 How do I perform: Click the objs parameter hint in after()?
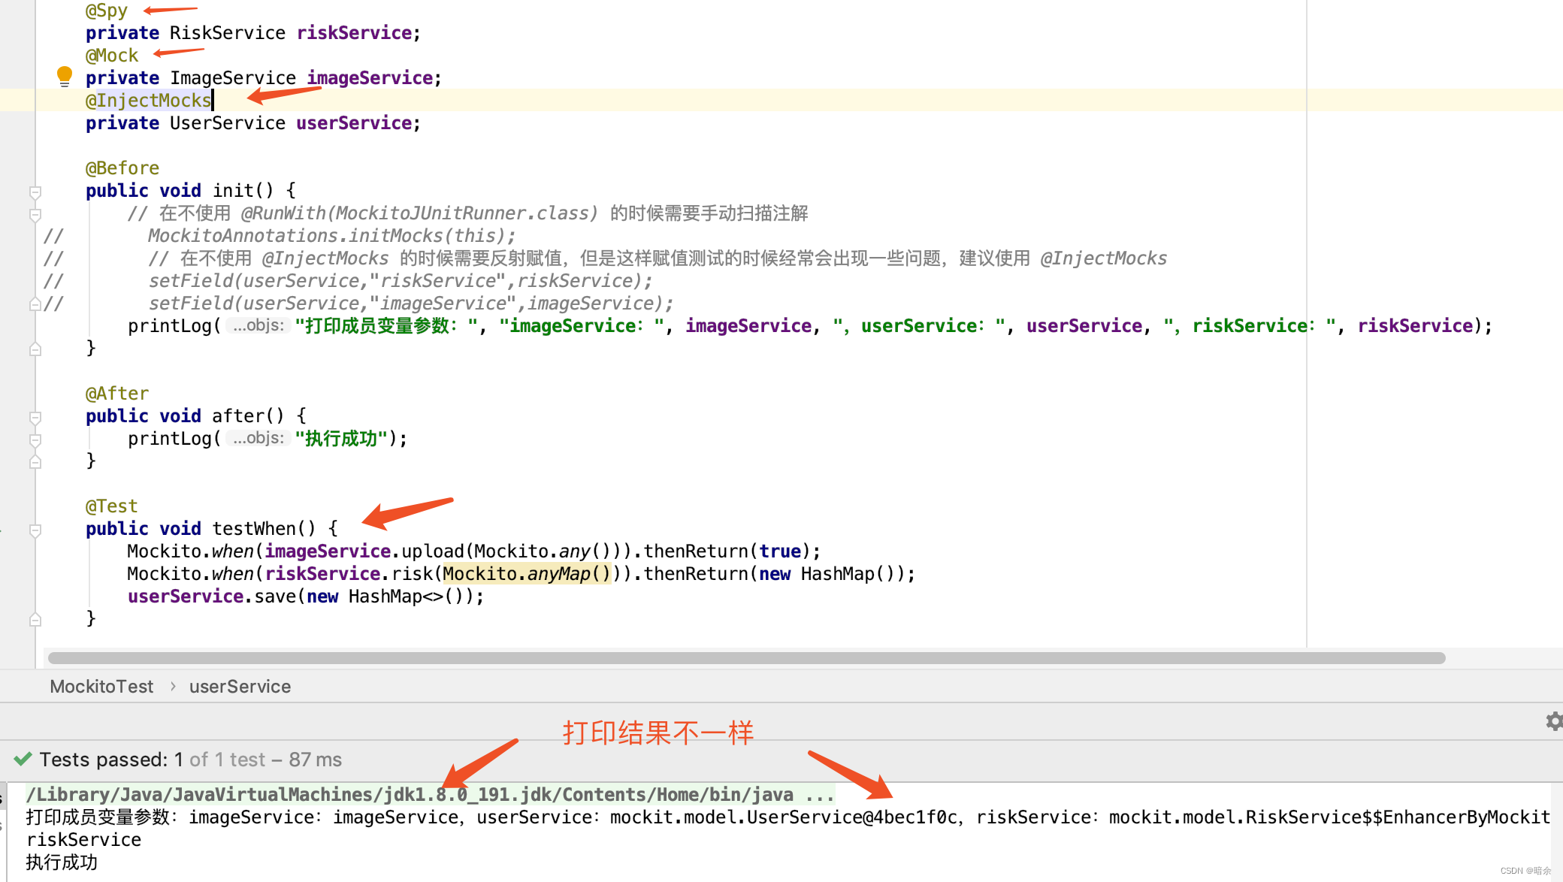point(258,438)
